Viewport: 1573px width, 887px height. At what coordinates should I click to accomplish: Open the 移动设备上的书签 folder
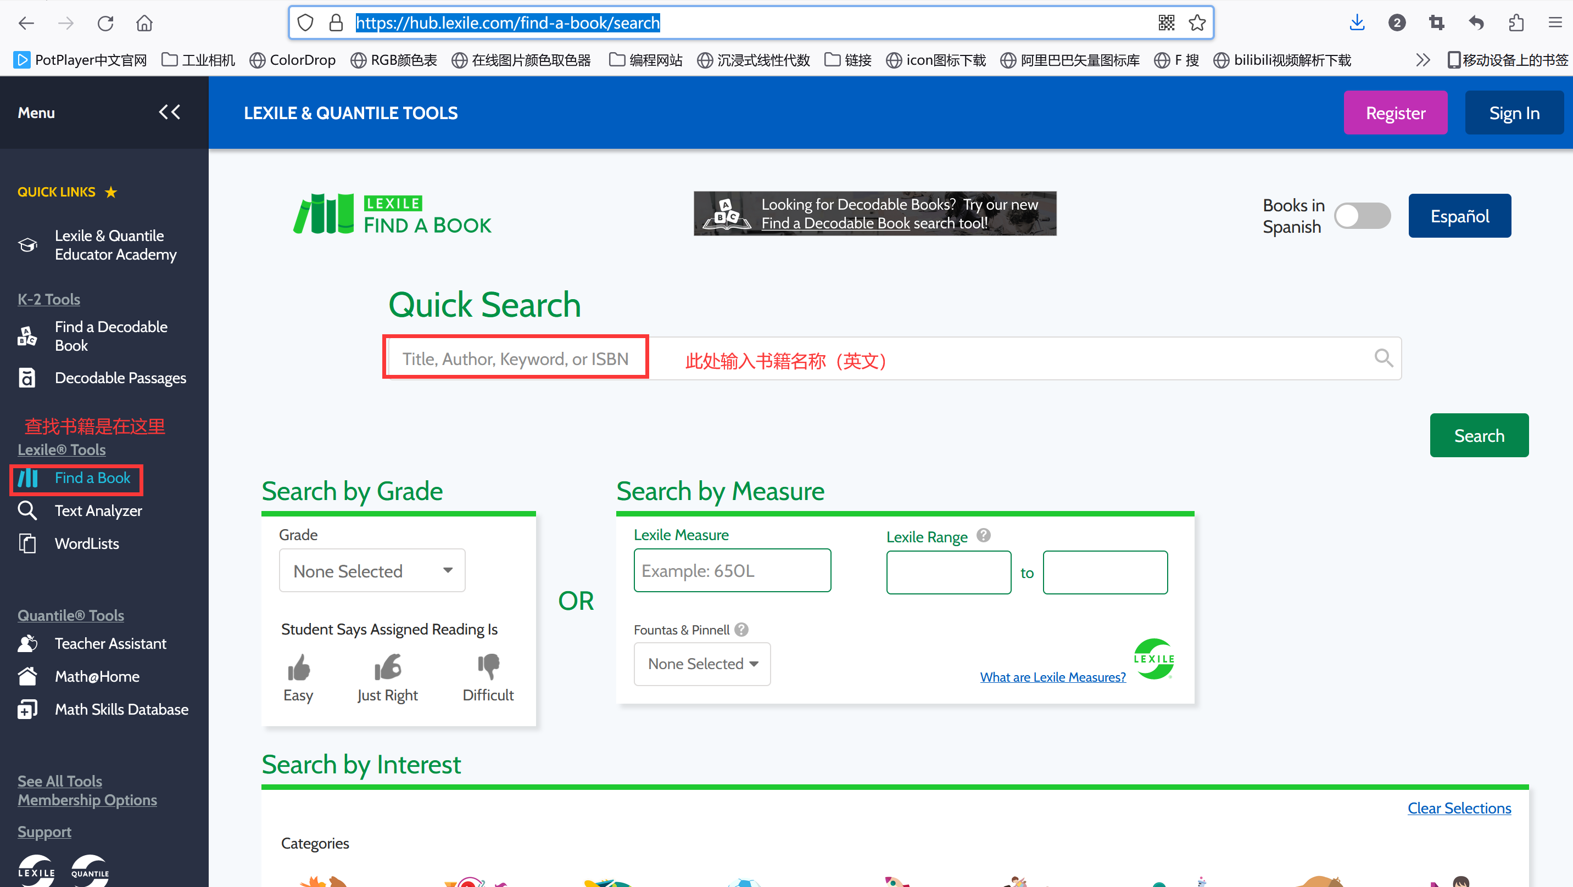click(1507, 60)
